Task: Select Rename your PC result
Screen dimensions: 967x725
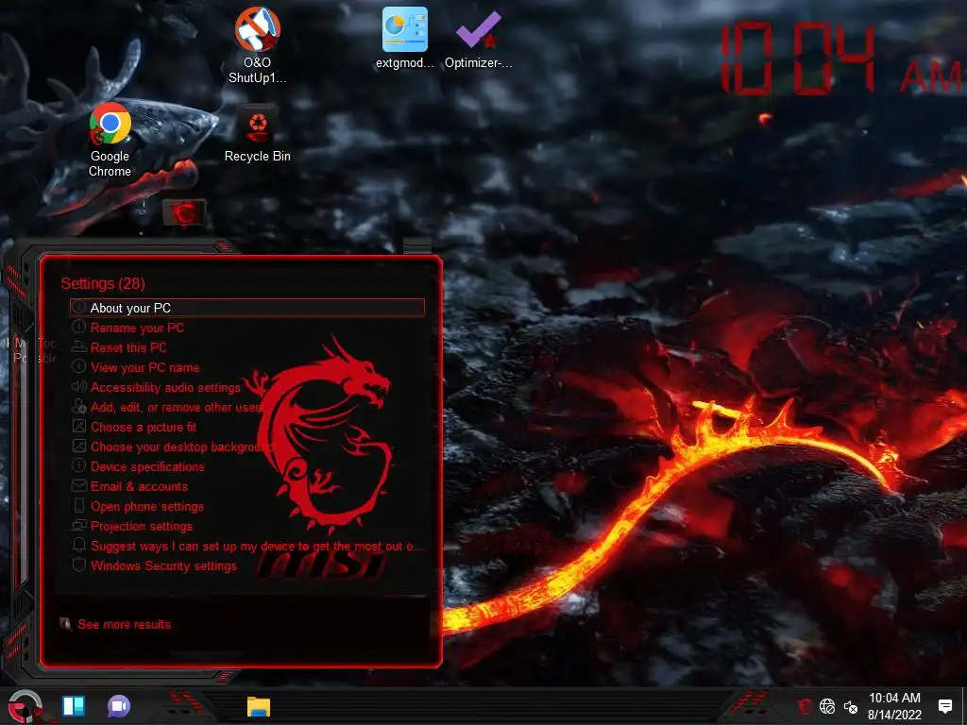Action: 247,328
